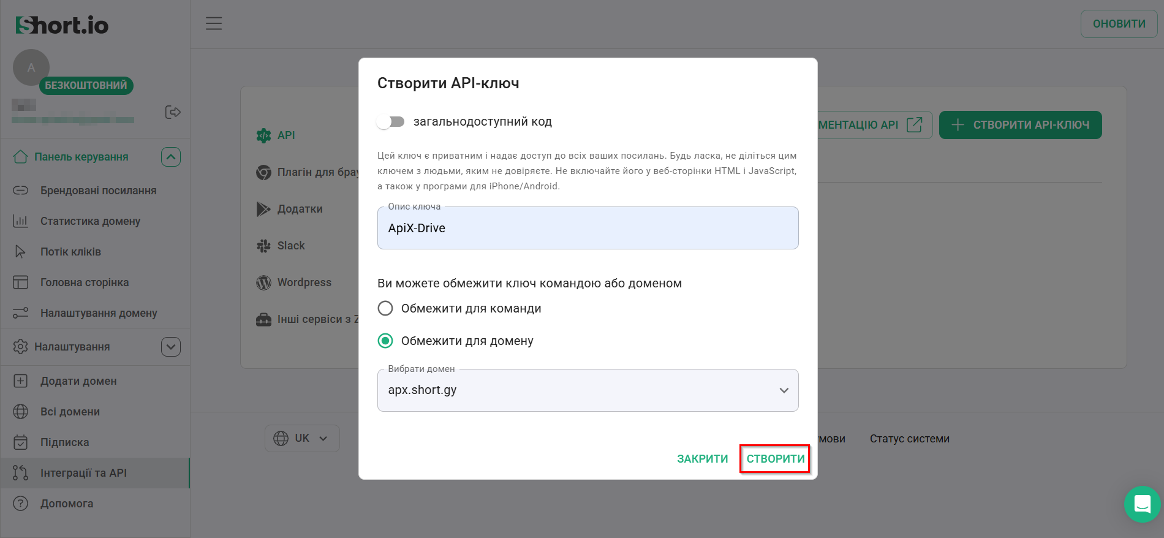This screenshot has width=1164, height=538.
Task: Collapse the Панель керування section chevron
Action: 171,157
